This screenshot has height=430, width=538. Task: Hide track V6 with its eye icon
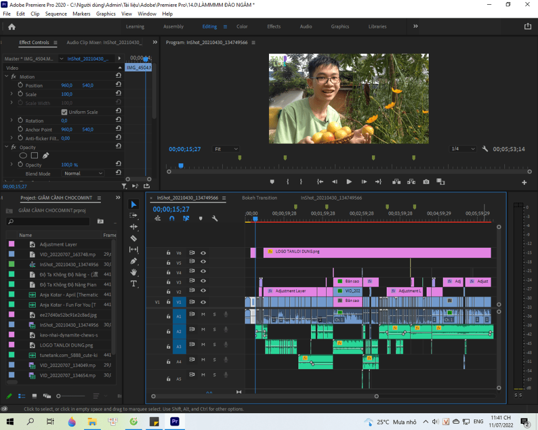point(203,253)
